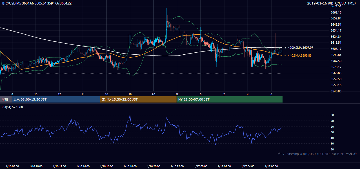This screenshot has width=360, height=169.
Task: Click the 1/16 14:00 time axis label
Action: (x=83, y=166)
